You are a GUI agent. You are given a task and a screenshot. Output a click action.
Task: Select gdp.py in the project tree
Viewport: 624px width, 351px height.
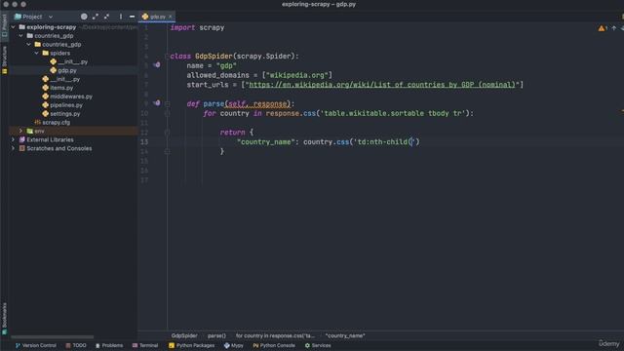pos(67,70)
